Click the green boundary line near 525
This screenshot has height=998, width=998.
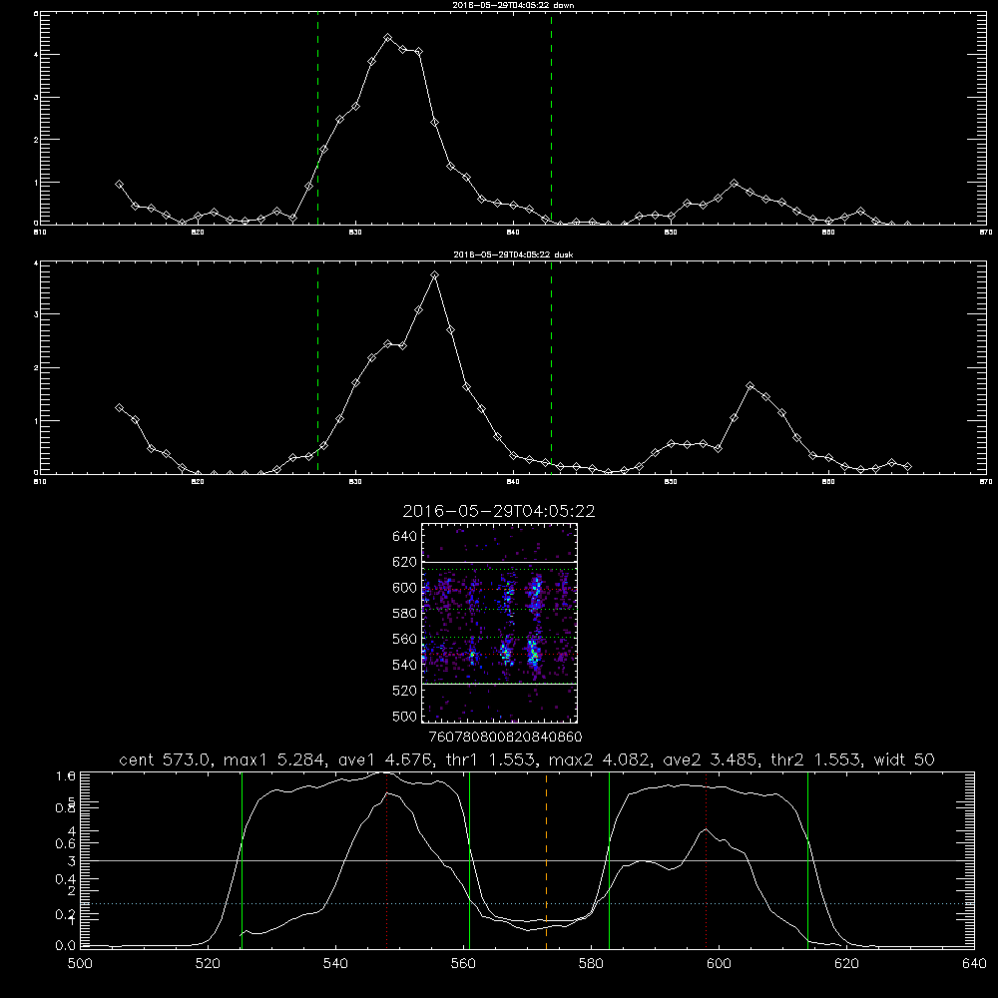(x=242, y=859)
